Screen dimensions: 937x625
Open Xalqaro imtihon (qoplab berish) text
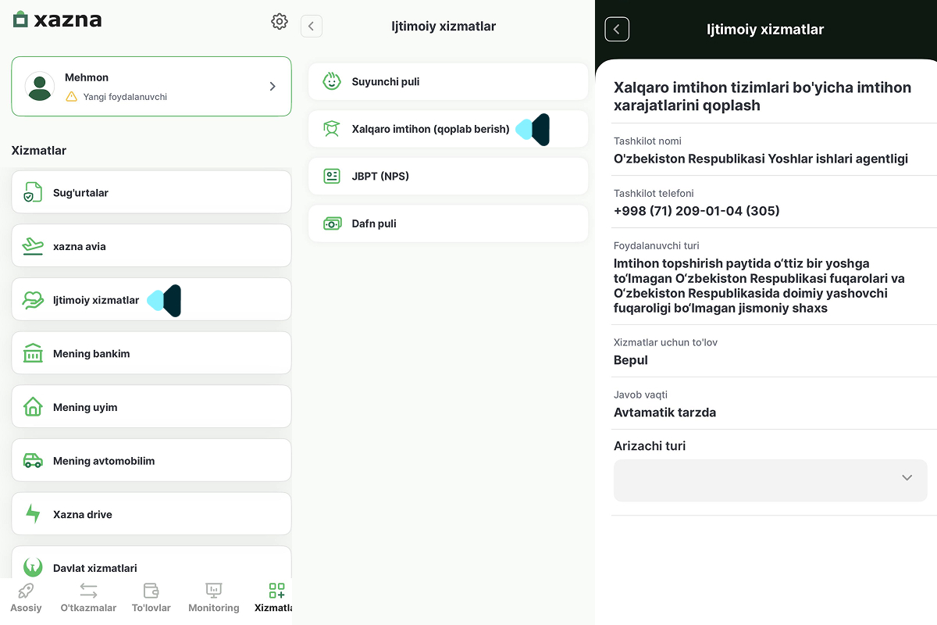(x=430, y=129)
